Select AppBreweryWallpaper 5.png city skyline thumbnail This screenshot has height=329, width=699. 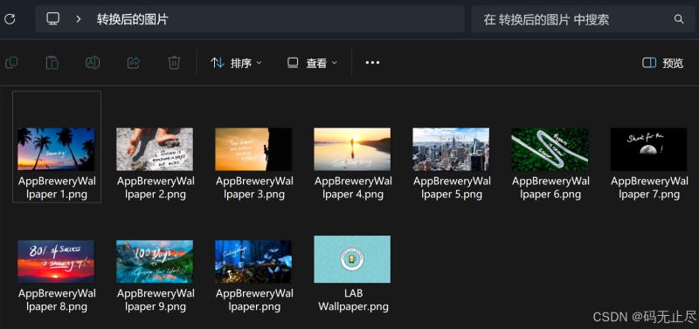click(451, 149)
